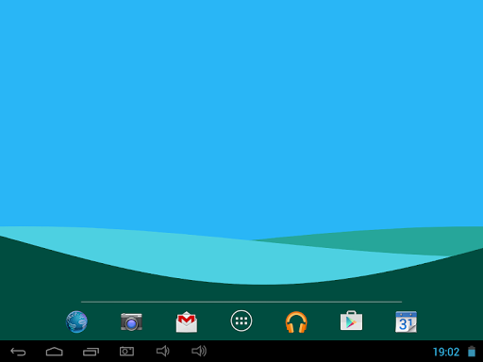Lower volume with the volume down icon

coord(163,351)
